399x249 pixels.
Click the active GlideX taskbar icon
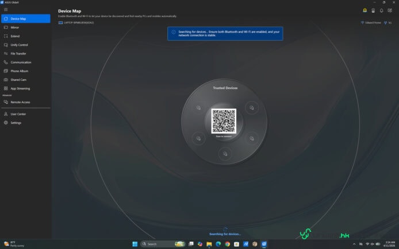(264, 244)
